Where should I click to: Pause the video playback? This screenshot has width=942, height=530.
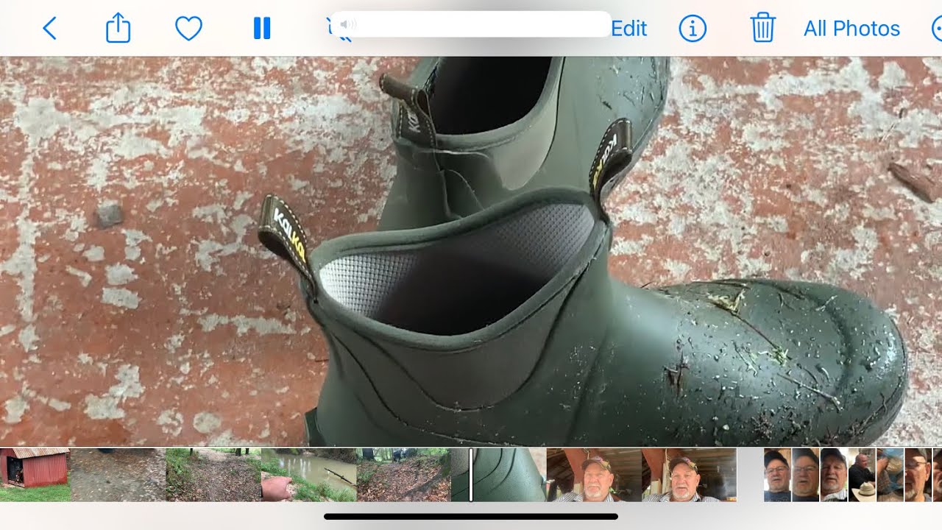(x=261, y=29)
